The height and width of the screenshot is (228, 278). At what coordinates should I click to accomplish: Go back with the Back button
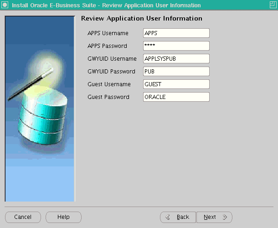click(178, 217)
